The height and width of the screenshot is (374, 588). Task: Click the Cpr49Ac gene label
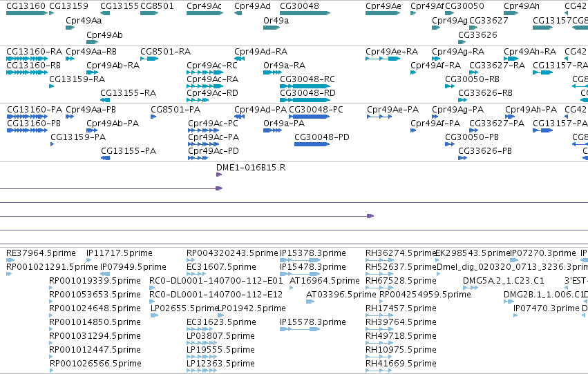tap(204, 6)
